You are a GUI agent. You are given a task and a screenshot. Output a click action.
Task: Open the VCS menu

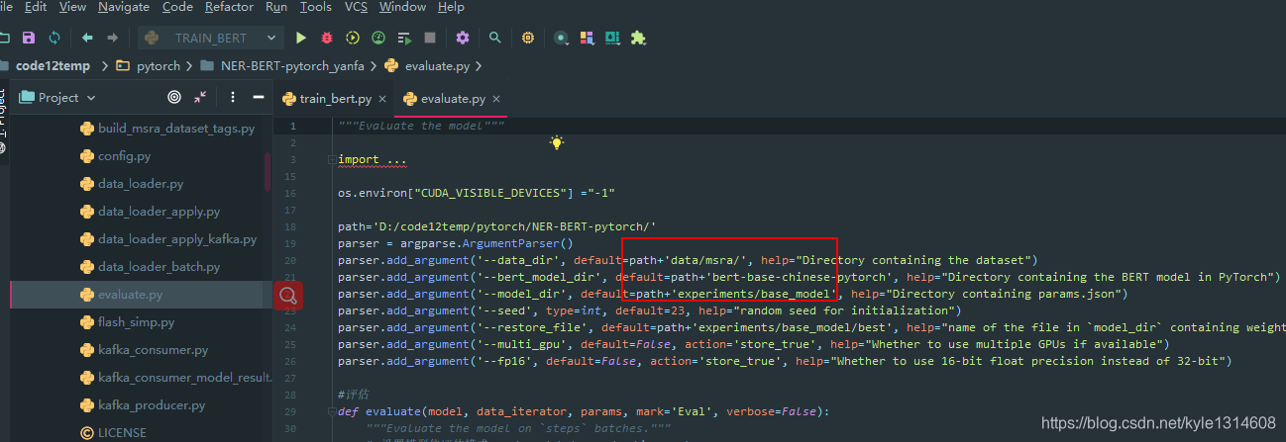356,7
